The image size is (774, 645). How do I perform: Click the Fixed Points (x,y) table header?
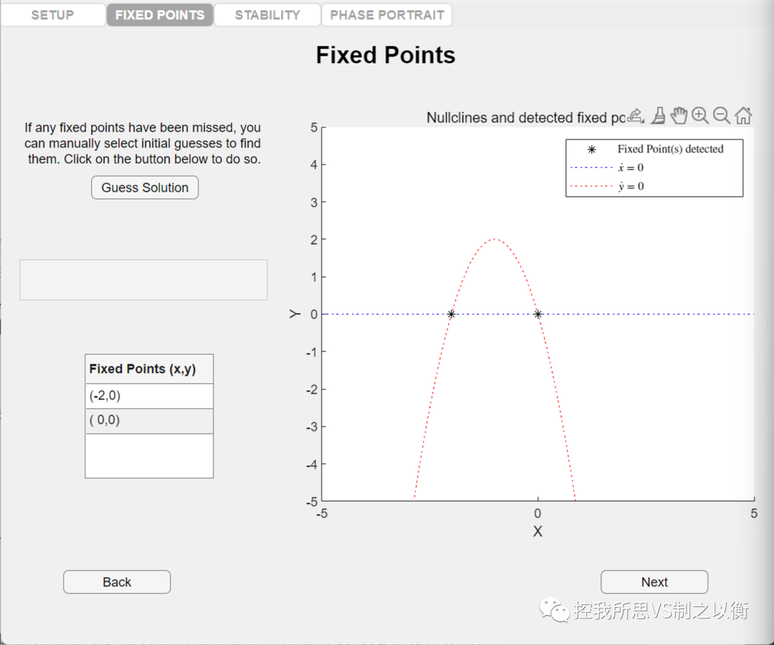(x=149, y=369)
